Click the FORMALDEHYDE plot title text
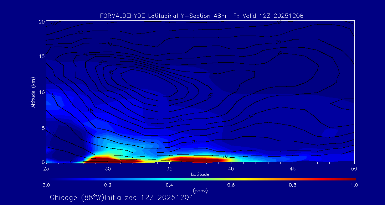 point(201,16)
